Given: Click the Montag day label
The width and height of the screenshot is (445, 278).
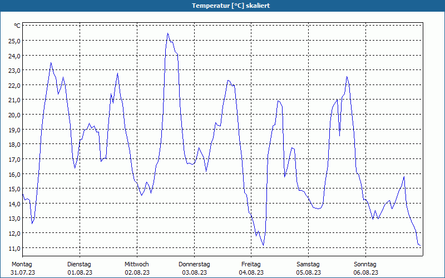Looking at the screenshot, I should coord(22,265).
